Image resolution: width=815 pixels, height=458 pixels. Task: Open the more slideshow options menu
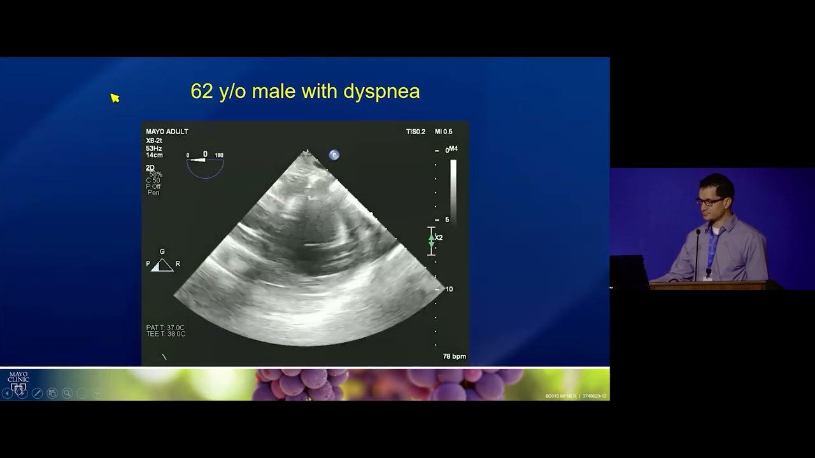pyautogui.click(x=96, y=394)
